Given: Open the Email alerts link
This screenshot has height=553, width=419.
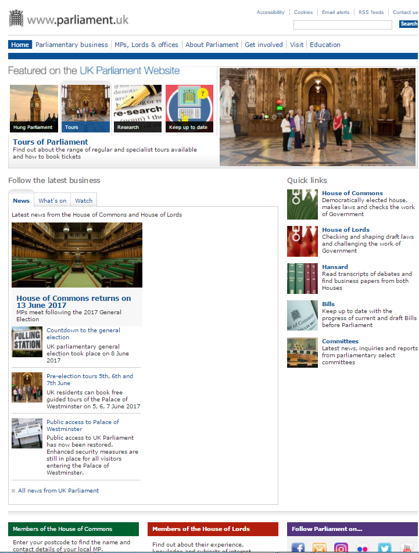Looking at the screenshot, I should 336,12.
